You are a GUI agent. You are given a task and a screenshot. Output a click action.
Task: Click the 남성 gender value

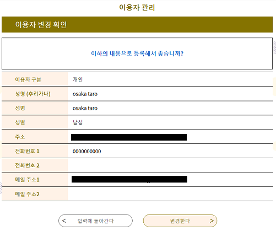(x=78, y=122)
